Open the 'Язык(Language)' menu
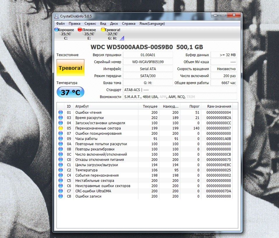Image resolution: width=279 pixels, height=238 pixels. coord(152,24)
